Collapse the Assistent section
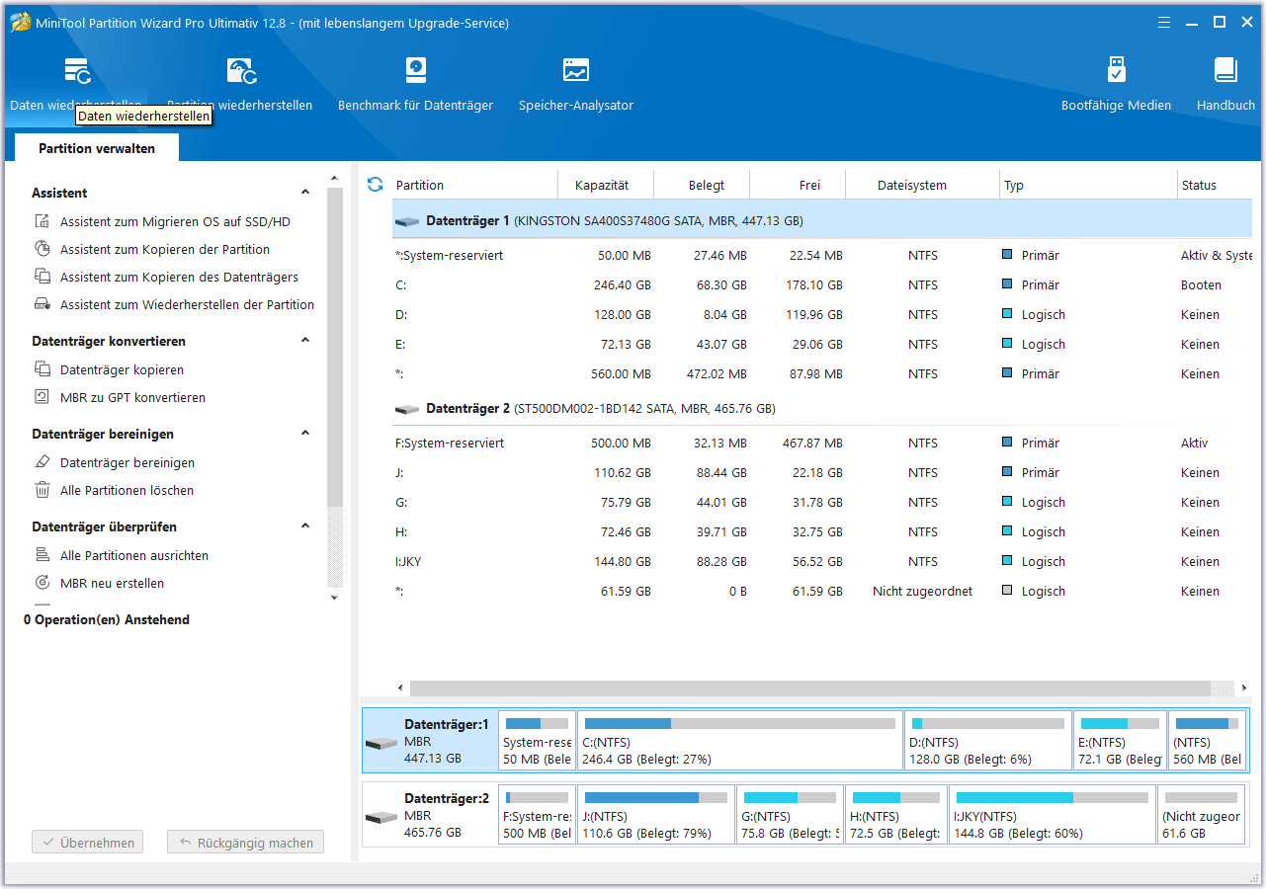 (x=305, y=193)
